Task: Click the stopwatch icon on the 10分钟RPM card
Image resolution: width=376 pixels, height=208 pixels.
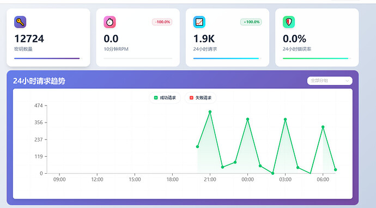Action: 110,22
